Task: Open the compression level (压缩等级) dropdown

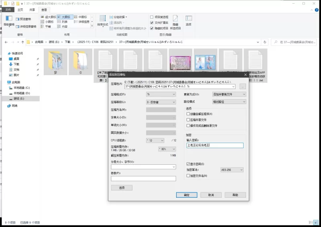Action: click(x=161, y=102)
